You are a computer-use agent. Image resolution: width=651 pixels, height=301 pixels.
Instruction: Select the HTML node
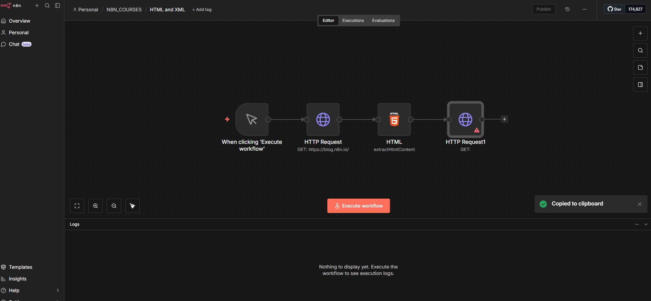[394, 120]
